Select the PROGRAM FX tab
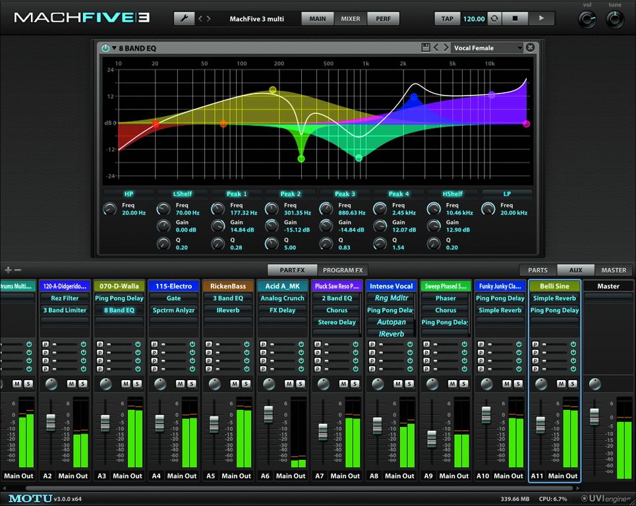The width and height of the screenshot is (636, 506). (343, 270)
